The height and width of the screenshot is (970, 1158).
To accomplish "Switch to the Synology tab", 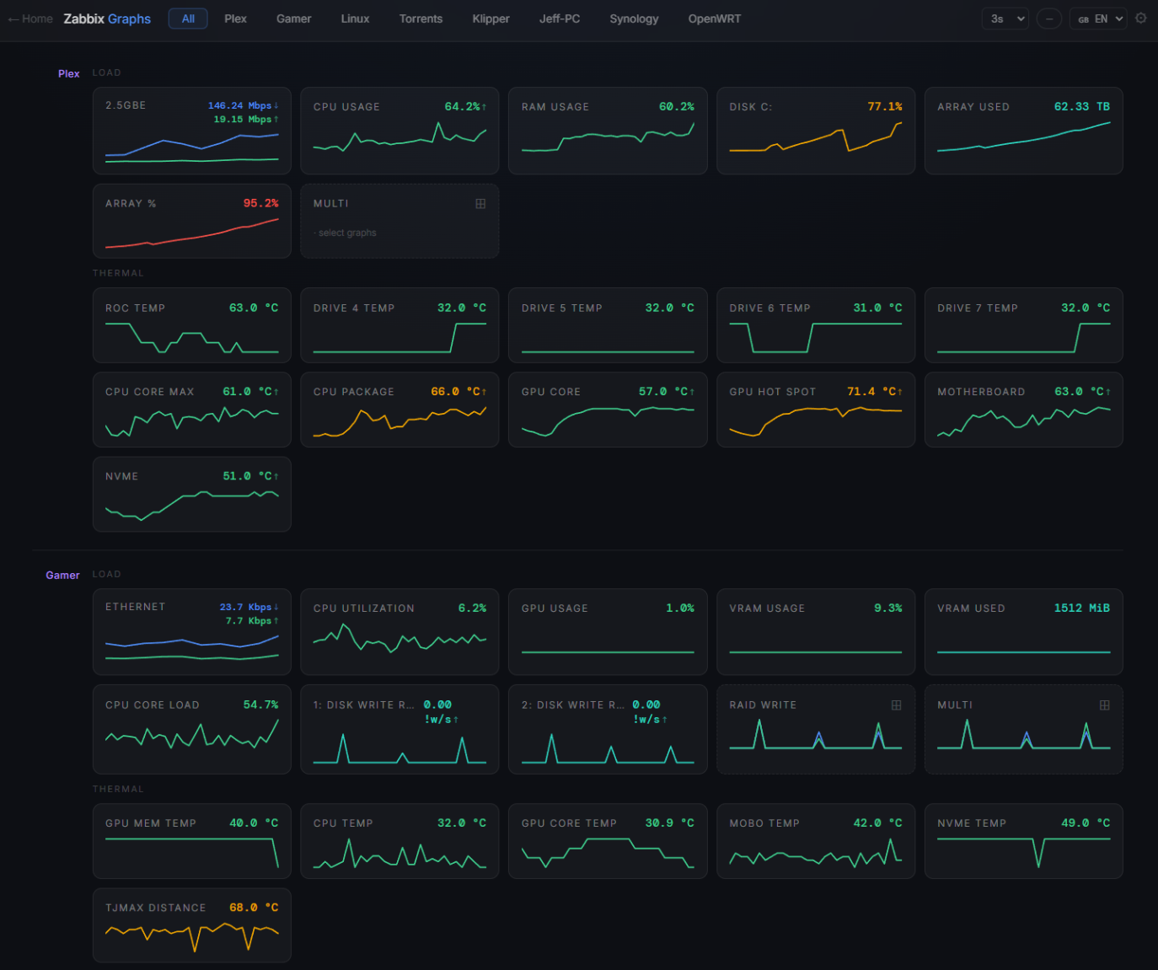I will [x=634, y=19].
